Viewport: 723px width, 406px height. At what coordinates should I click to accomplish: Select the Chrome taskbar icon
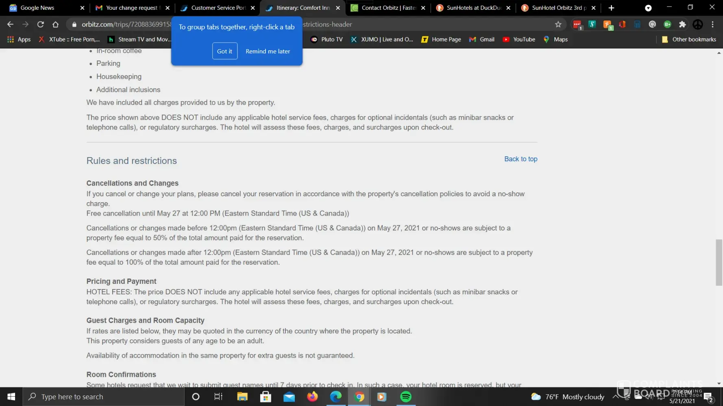coord(359,397)
